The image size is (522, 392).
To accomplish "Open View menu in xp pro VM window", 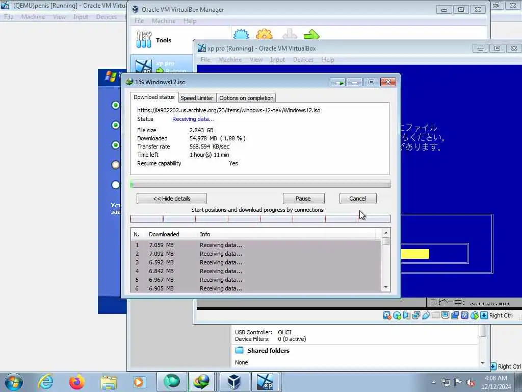I will (256, 60).
